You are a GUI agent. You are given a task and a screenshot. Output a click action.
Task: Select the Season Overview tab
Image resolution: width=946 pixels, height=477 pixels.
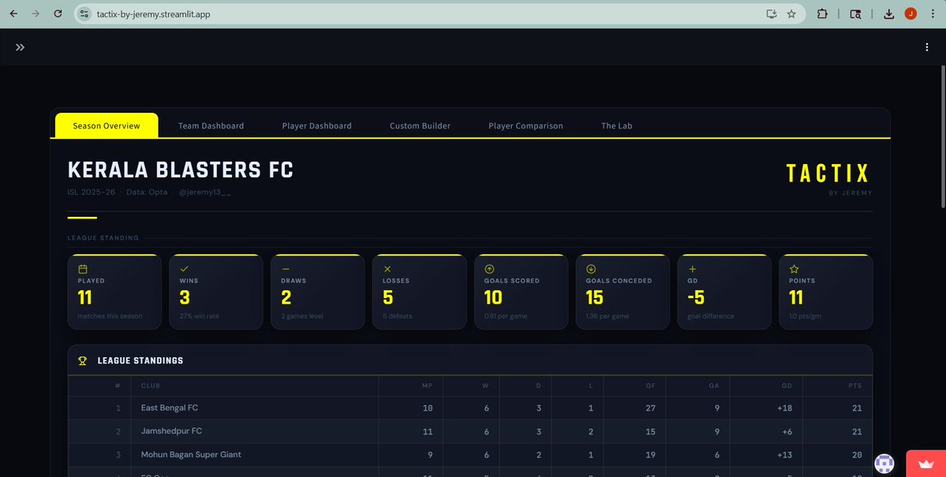click(x=107, y=125)
